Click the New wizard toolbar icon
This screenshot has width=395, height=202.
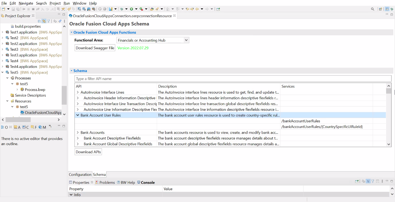[x=3, y=9]
